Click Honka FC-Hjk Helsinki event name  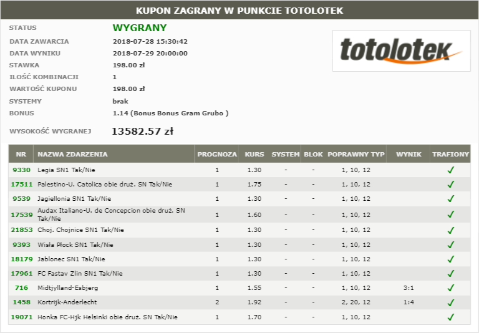[107, 317]
